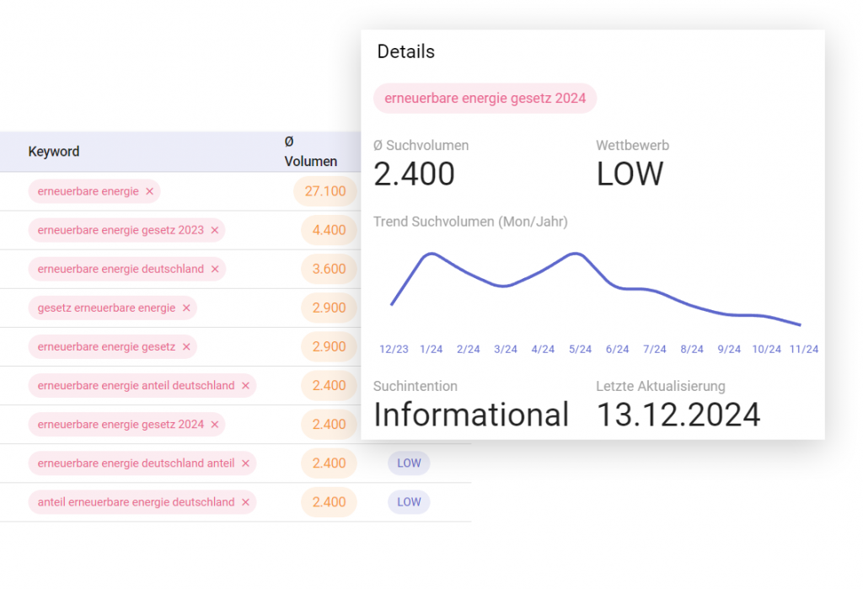
Task: Remove the 'erneuerbare energie' keyword tag
Action: [149, 191]
